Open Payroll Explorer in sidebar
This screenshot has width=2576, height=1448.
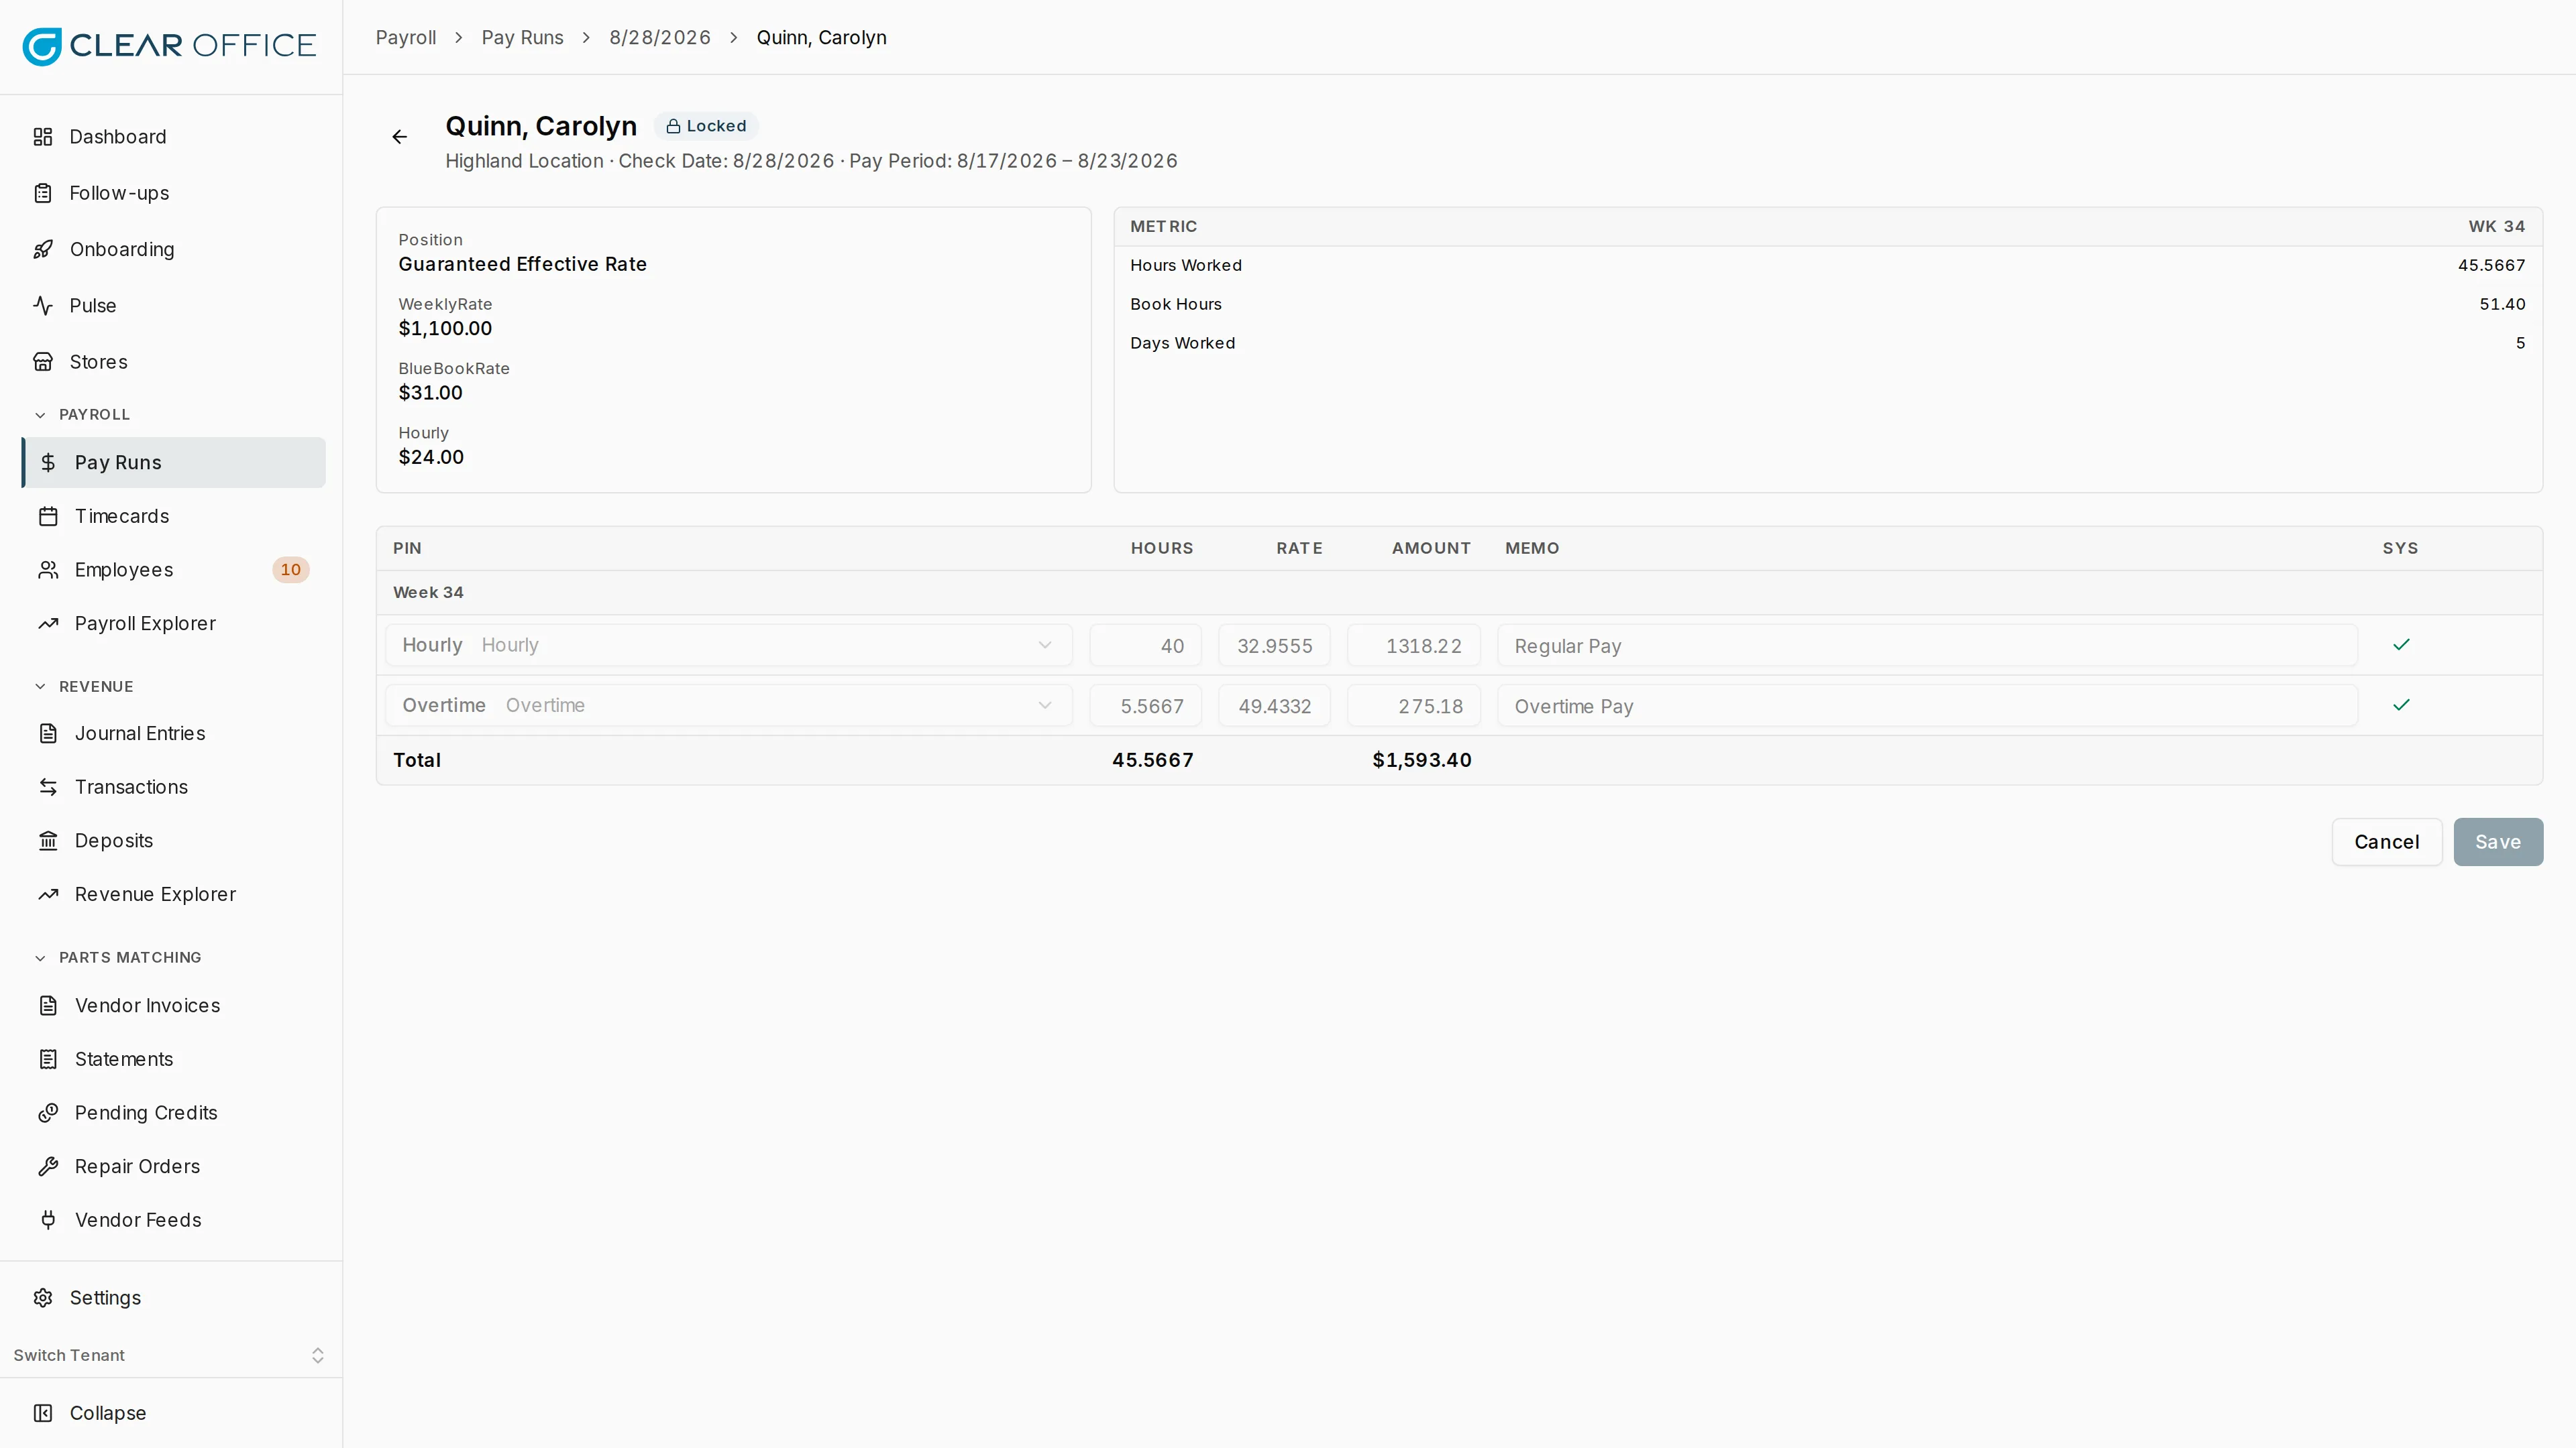pos(174,623)
